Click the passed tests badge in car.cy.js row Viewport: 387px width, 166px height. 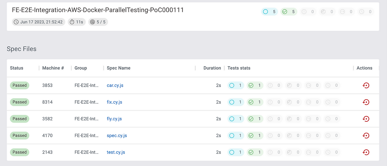click(x=255, y=86)
